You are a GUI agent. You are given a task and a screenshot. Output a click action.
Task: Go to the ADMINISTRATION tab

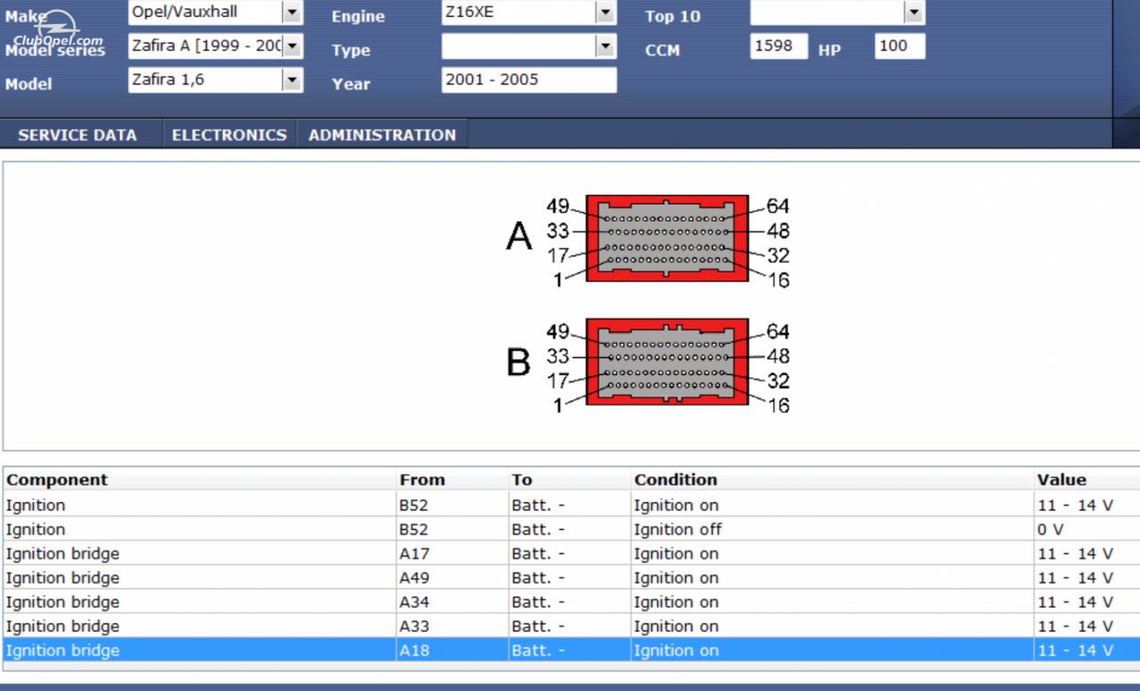point(382,135)
